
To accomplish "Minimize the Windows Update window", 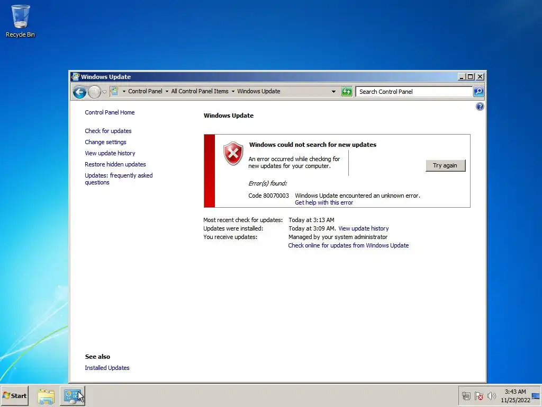I will 462,77.
